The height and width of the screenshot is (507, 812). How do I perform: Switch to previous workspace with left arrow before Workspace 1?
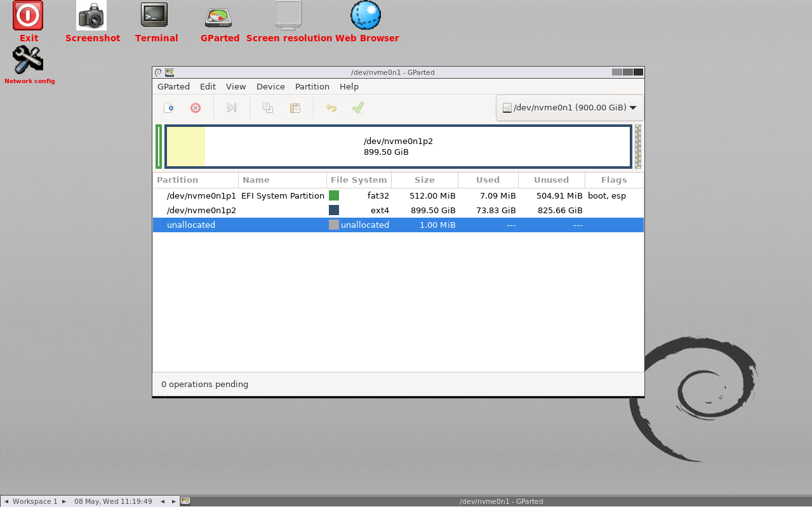click(6, 501)
